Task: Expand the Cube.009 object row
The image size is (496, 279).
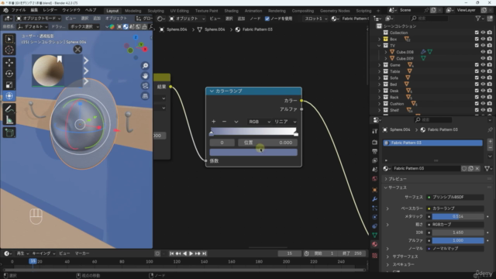Action: point(386,59)
